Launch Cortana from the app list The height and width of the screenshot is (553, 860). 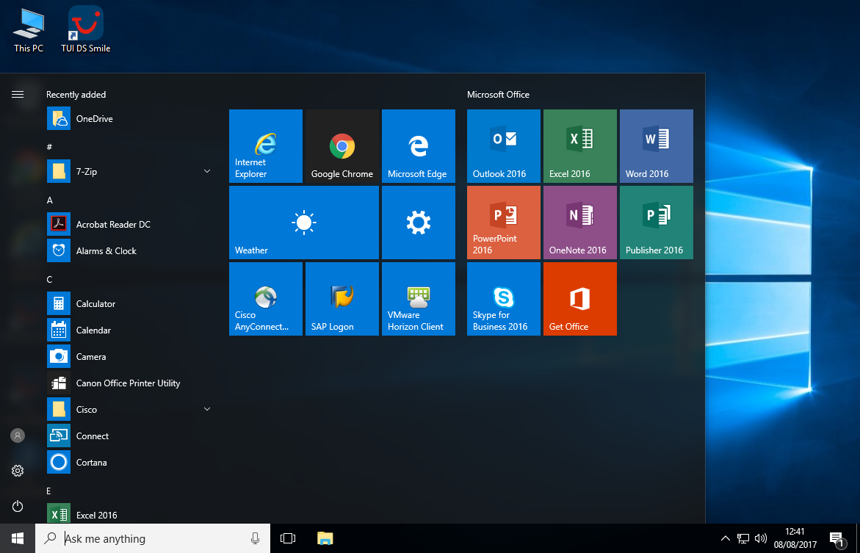coord(129,463)
